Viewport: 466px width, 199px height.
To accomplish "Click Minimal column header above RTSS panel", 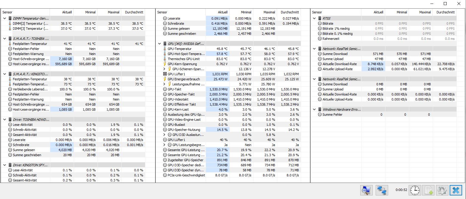I will pyautogui.click(x=396, y=12).
